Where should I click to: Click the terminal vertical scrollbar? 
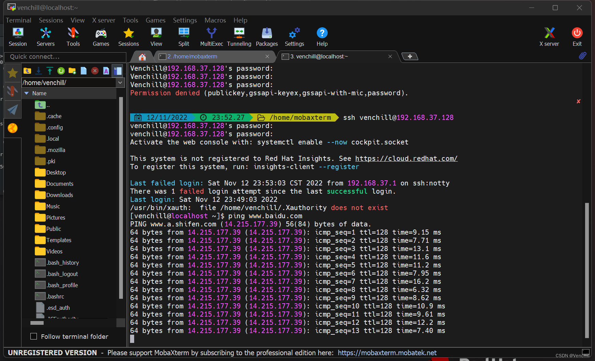587,270
